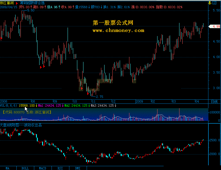Click the 09 month axis marker
This screenshot has height=170, width=221.
55,101
